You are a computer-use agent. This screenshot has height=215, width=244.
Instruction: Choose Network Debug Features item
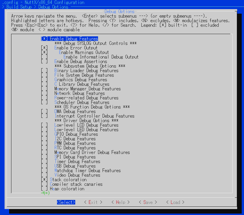[80, 93]
